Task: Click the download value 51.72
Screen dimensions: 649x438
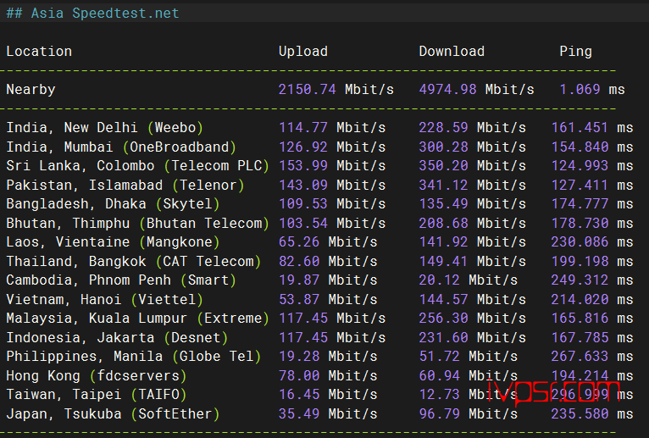Action: coord(439,357)
